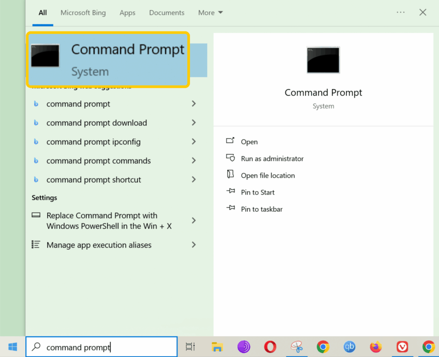Click "Open file location"
Screen dimensions: 439x357
(x=267, y=175)
